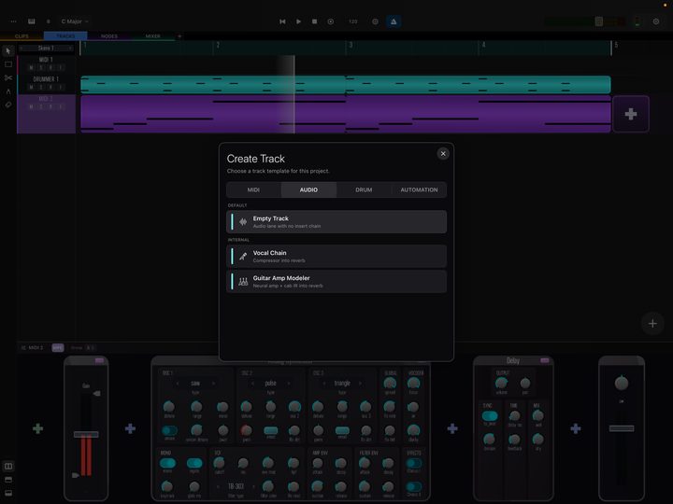Add a new view tab with plus
The height and width of the screenshot is (504, 673).
coord(179,36)
